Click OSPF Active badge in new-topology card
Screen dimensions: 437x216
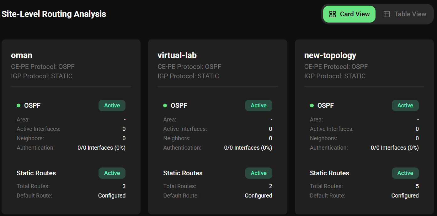[405, 105]
